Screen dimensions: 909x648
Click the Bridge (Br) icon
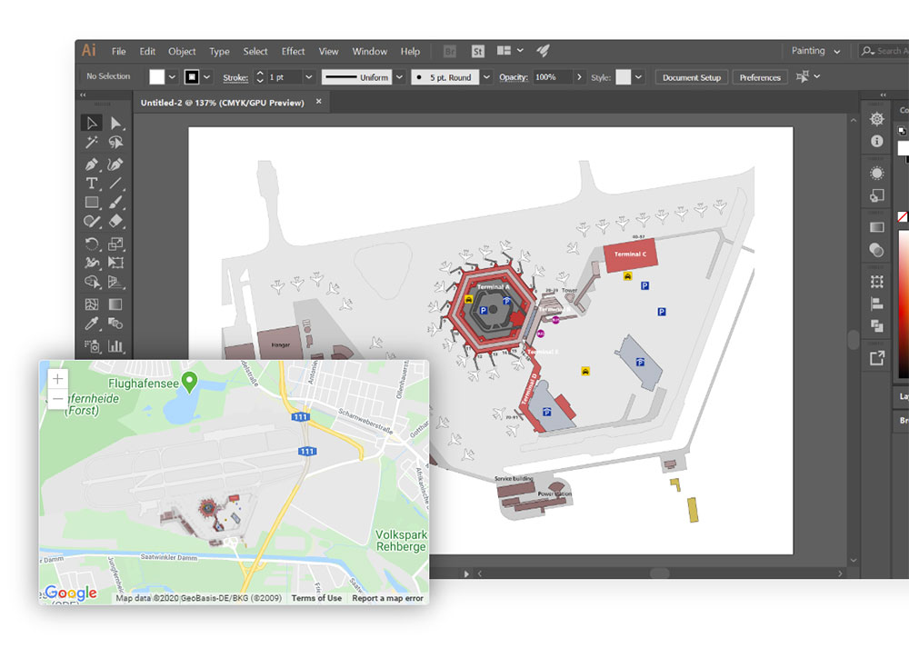tap(449, 52)
